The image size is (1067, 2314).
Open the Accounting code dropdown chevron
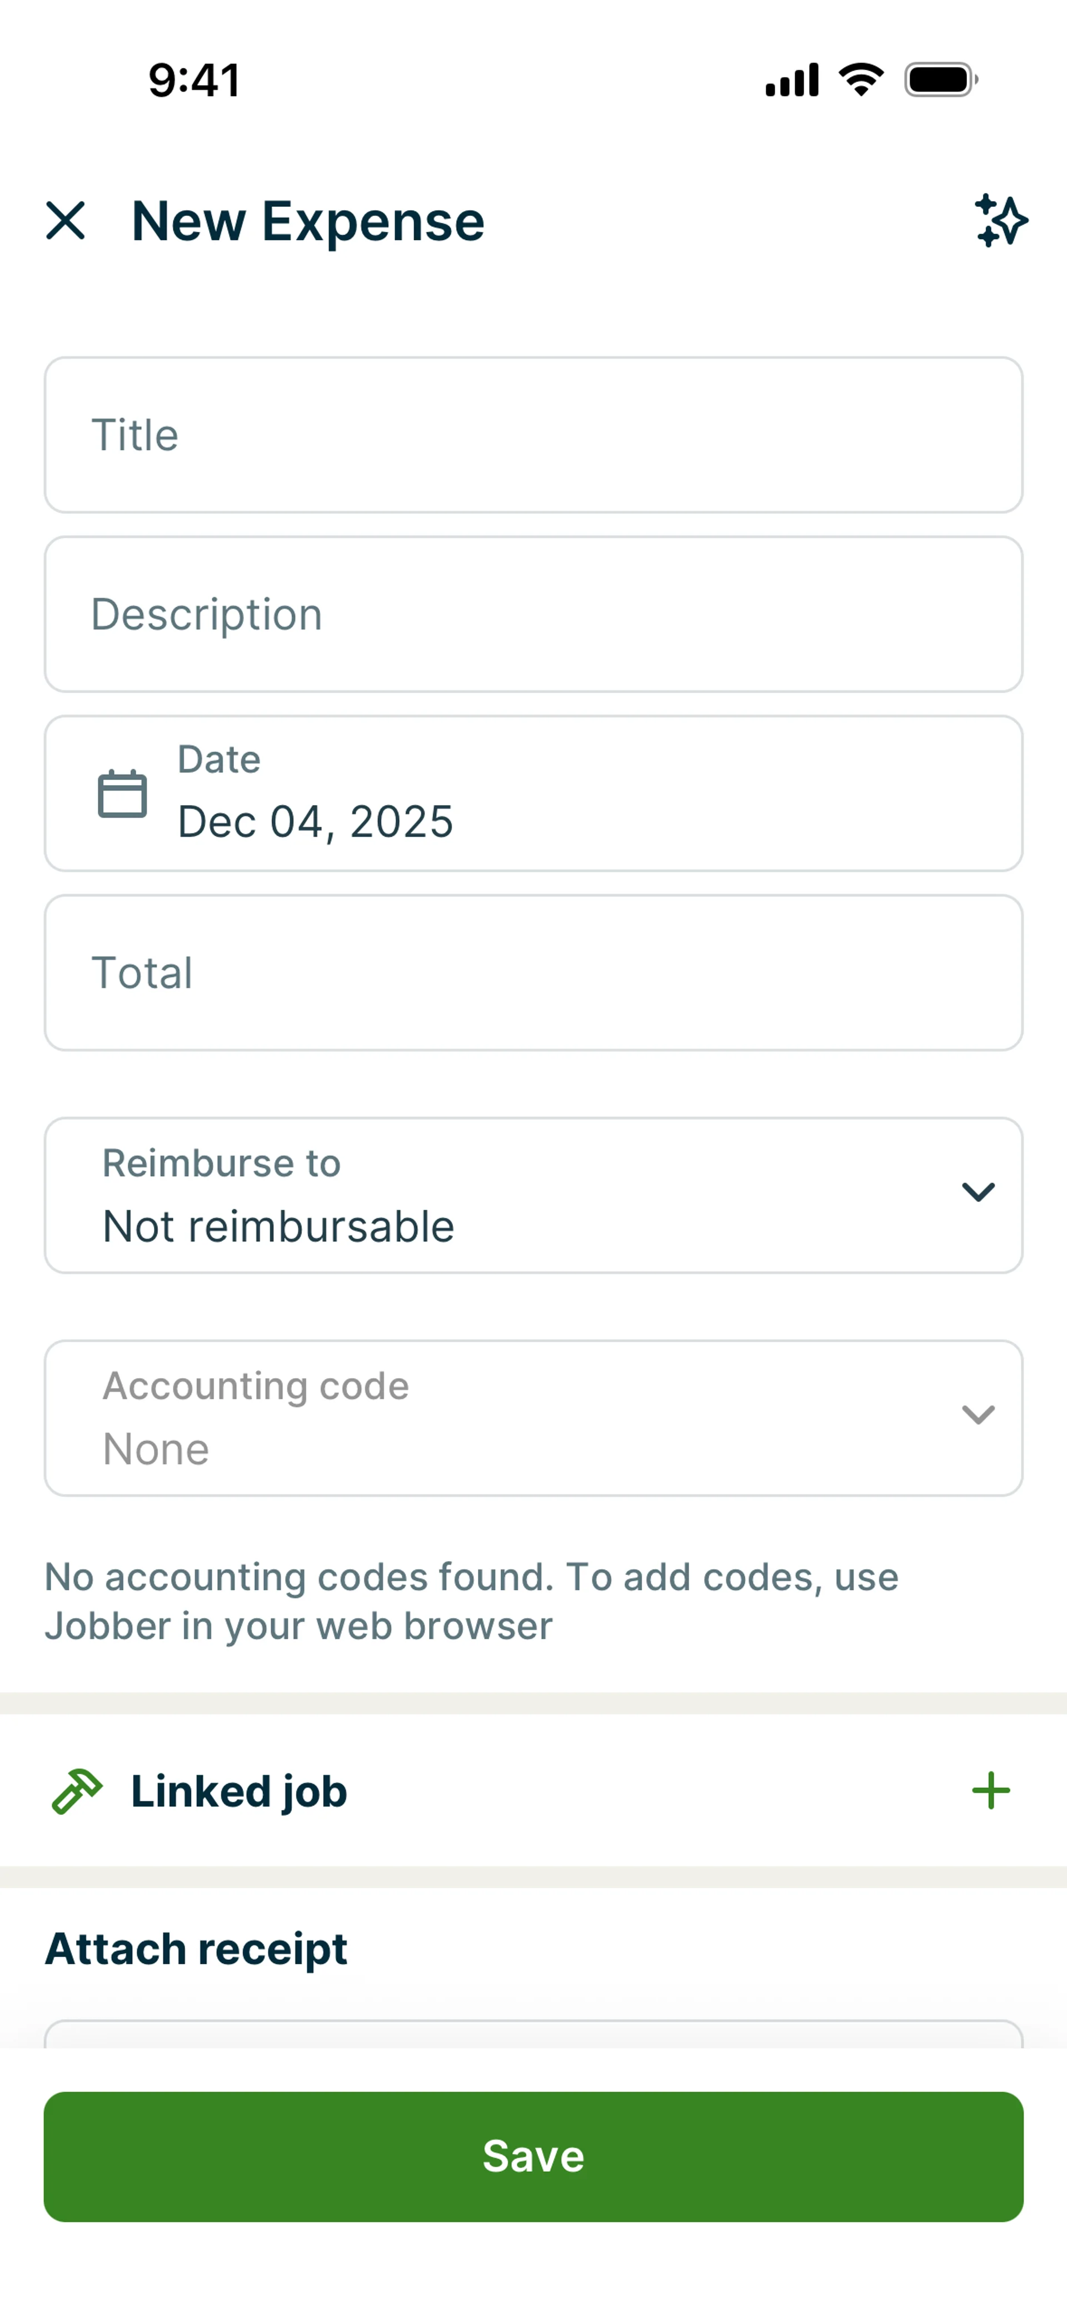click(x=978, y=1415)
